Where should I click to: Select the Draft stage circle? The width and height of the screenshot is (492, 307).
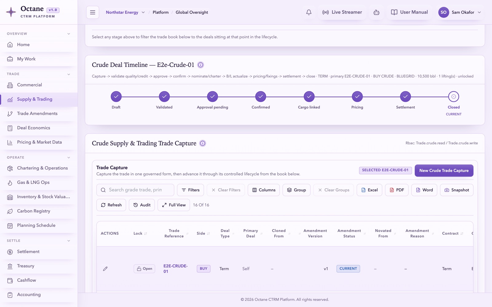pyautogui.click(x=116, y=96)
